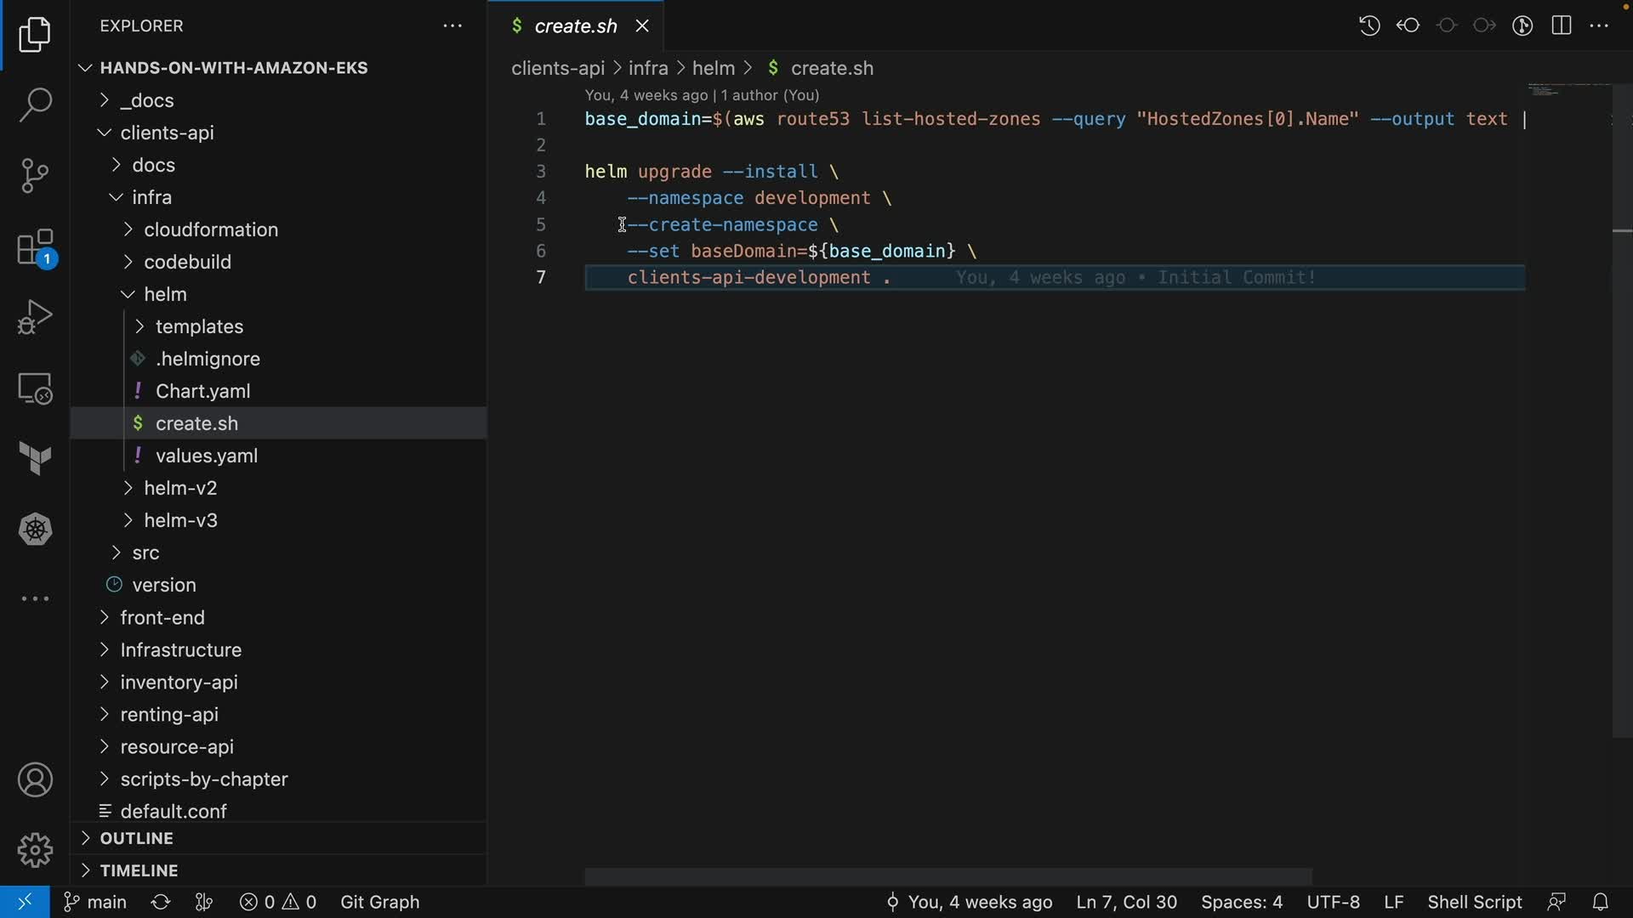
Task: Open the Remote Explorer view
Action: [x=35, y=389]
